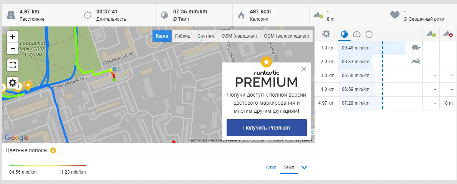Image resolution: width=457 pixels, height=184 pixels.
Task: Close the Premium popup
Action: tap(304, 69)
